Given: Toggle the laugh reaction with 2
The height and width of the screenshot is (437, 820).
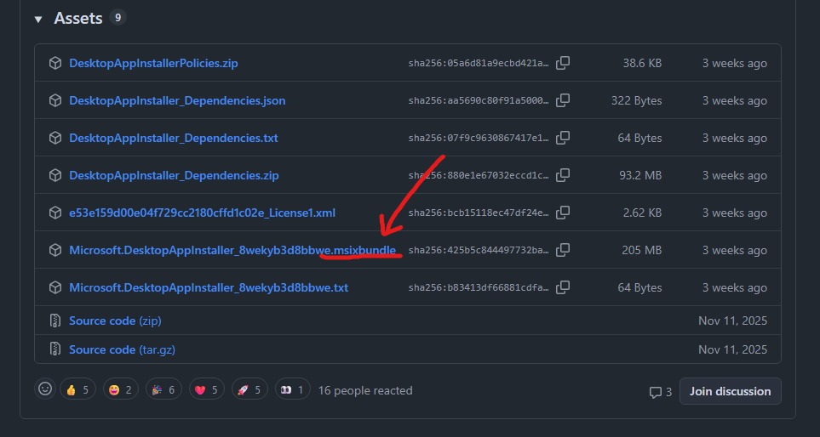Looking at the screenshot, I should coord(121,389).
